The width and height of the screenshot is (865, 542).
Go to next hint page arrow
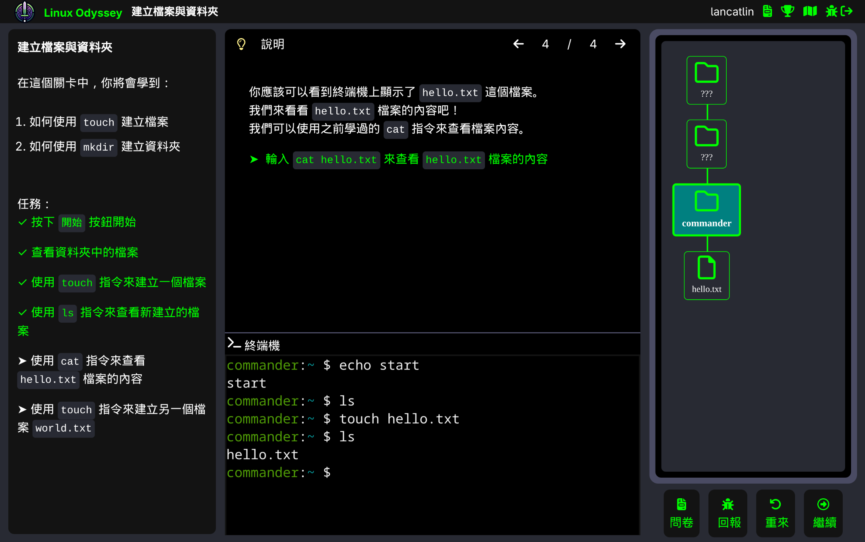tap(620, 44)
